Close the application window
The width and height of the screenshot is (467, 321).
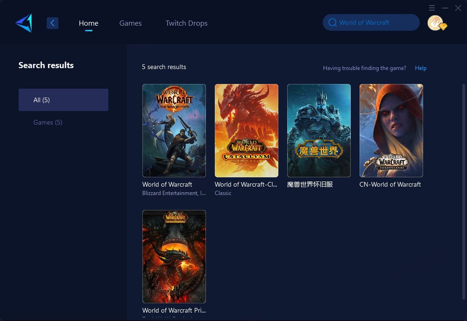[x=458, y=8]
